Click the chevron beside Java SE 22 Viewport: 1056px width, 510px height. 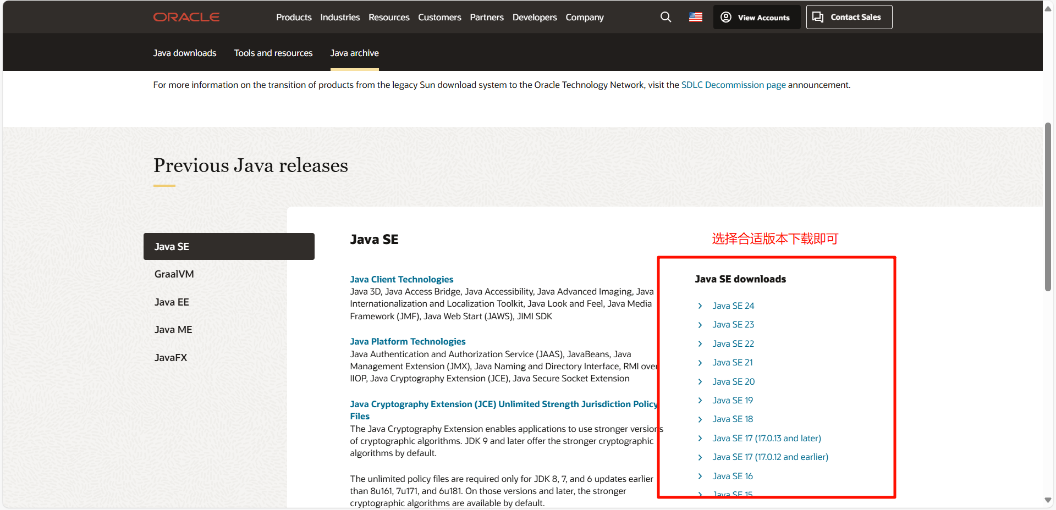(x=700, y=343)
